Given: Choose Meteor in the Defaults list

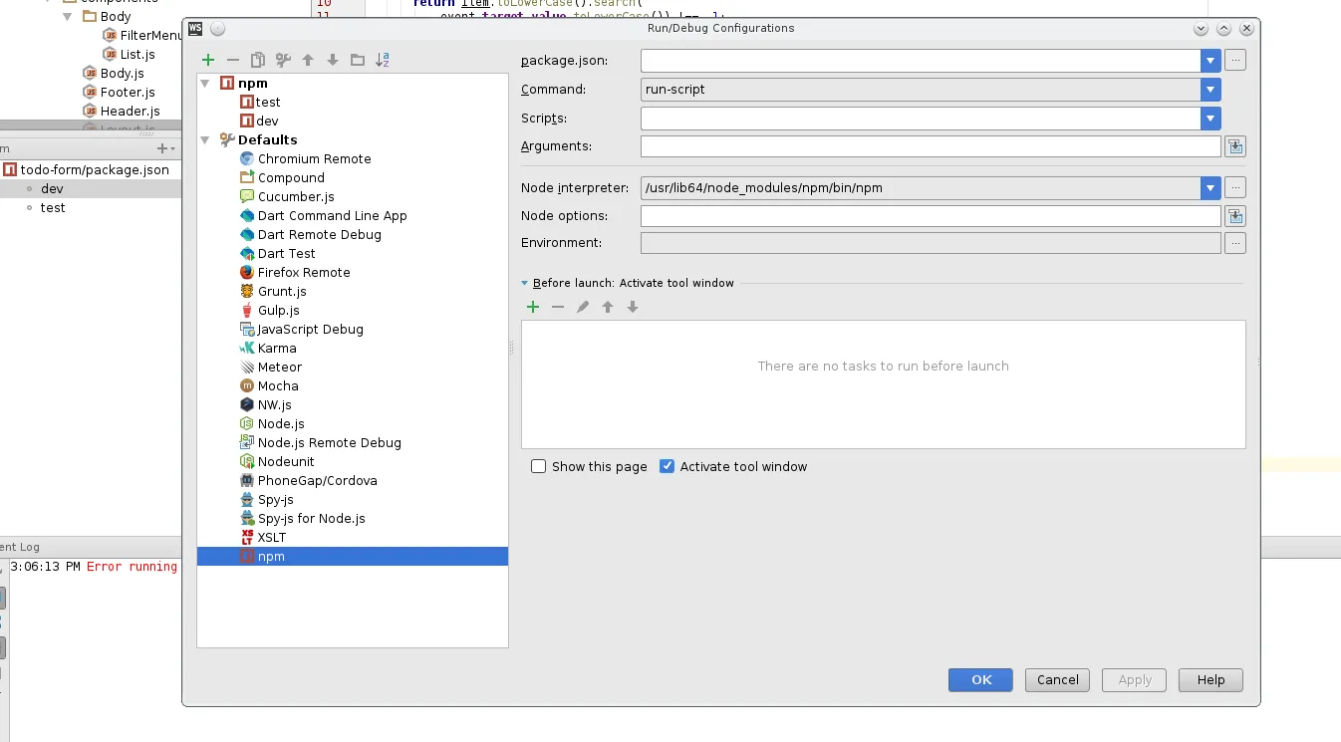Looking at the screenshot, I should point(271,368).
